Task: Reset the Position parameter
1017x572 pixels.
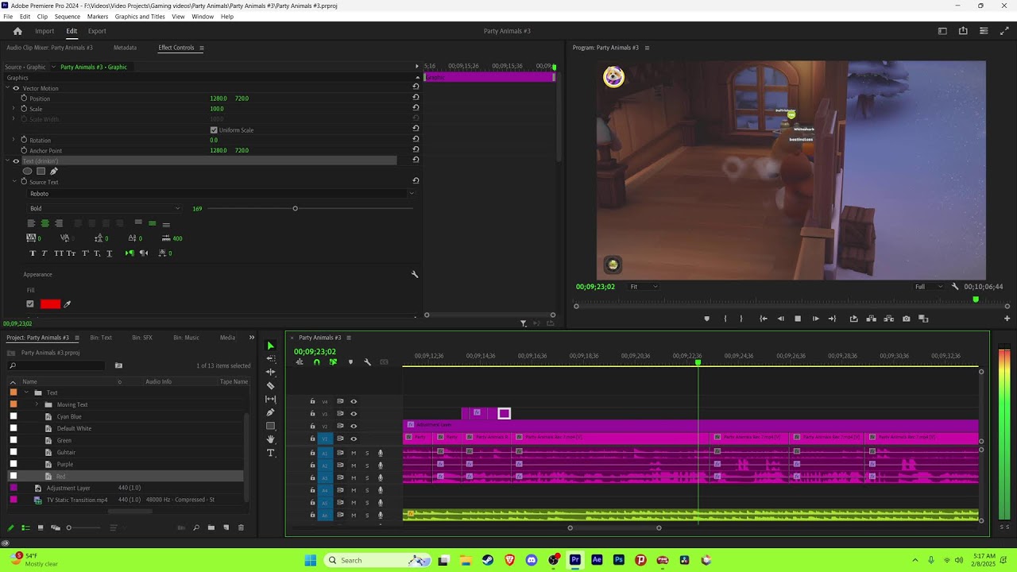Action: click(x=416, y=98)
